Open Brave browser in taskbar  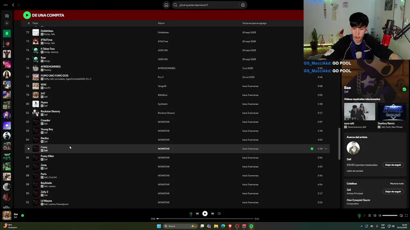pos(230,226)
